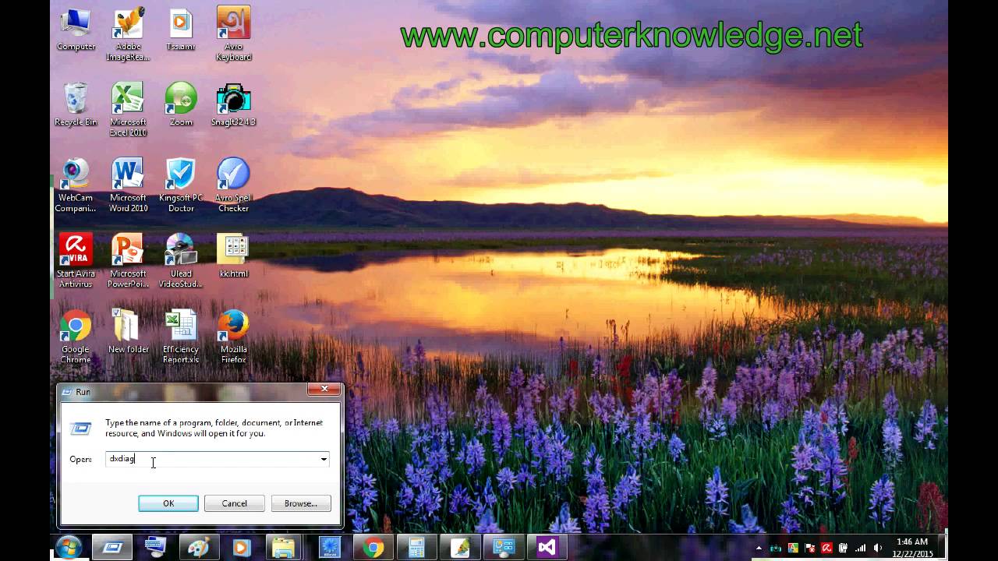Open the Computer desktop icon
Viewport: 998px width, 561px height.
[x=76, y=30]
